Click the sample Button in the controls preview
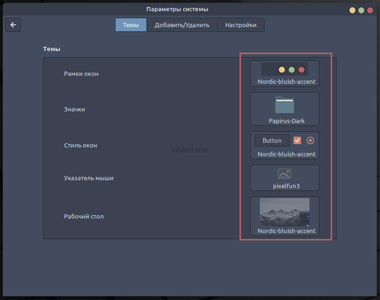This screenshot has height=300, width=380. point(272,140)
